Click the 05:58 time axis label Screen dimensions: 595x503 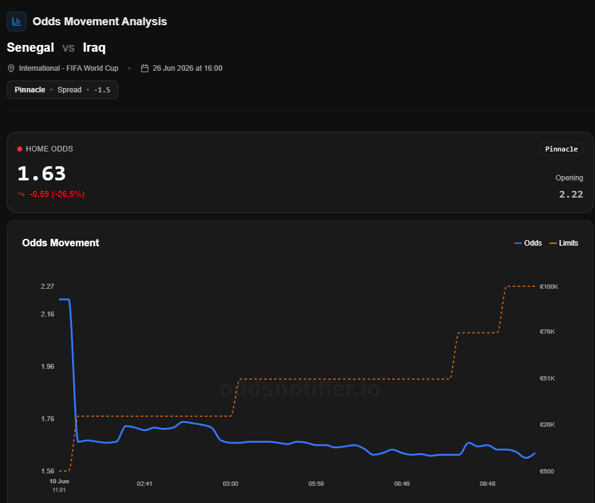coord(316,484)
